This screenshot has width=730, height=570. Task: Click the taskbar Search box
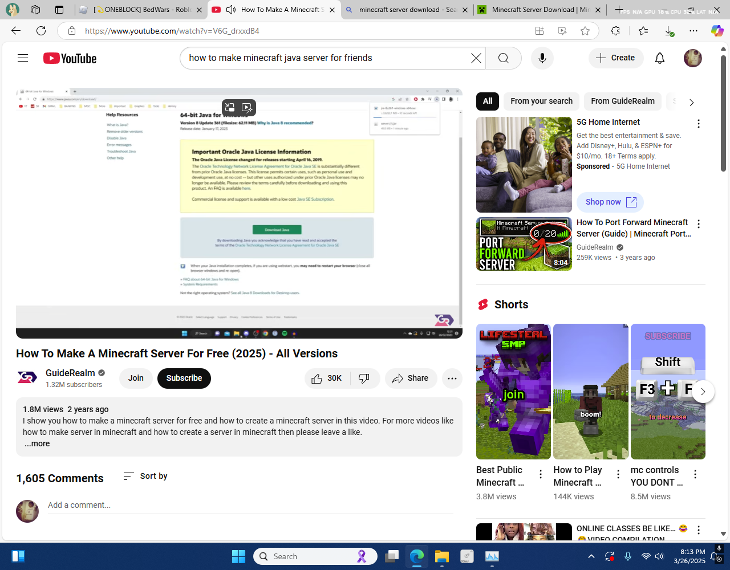point(315,556)
